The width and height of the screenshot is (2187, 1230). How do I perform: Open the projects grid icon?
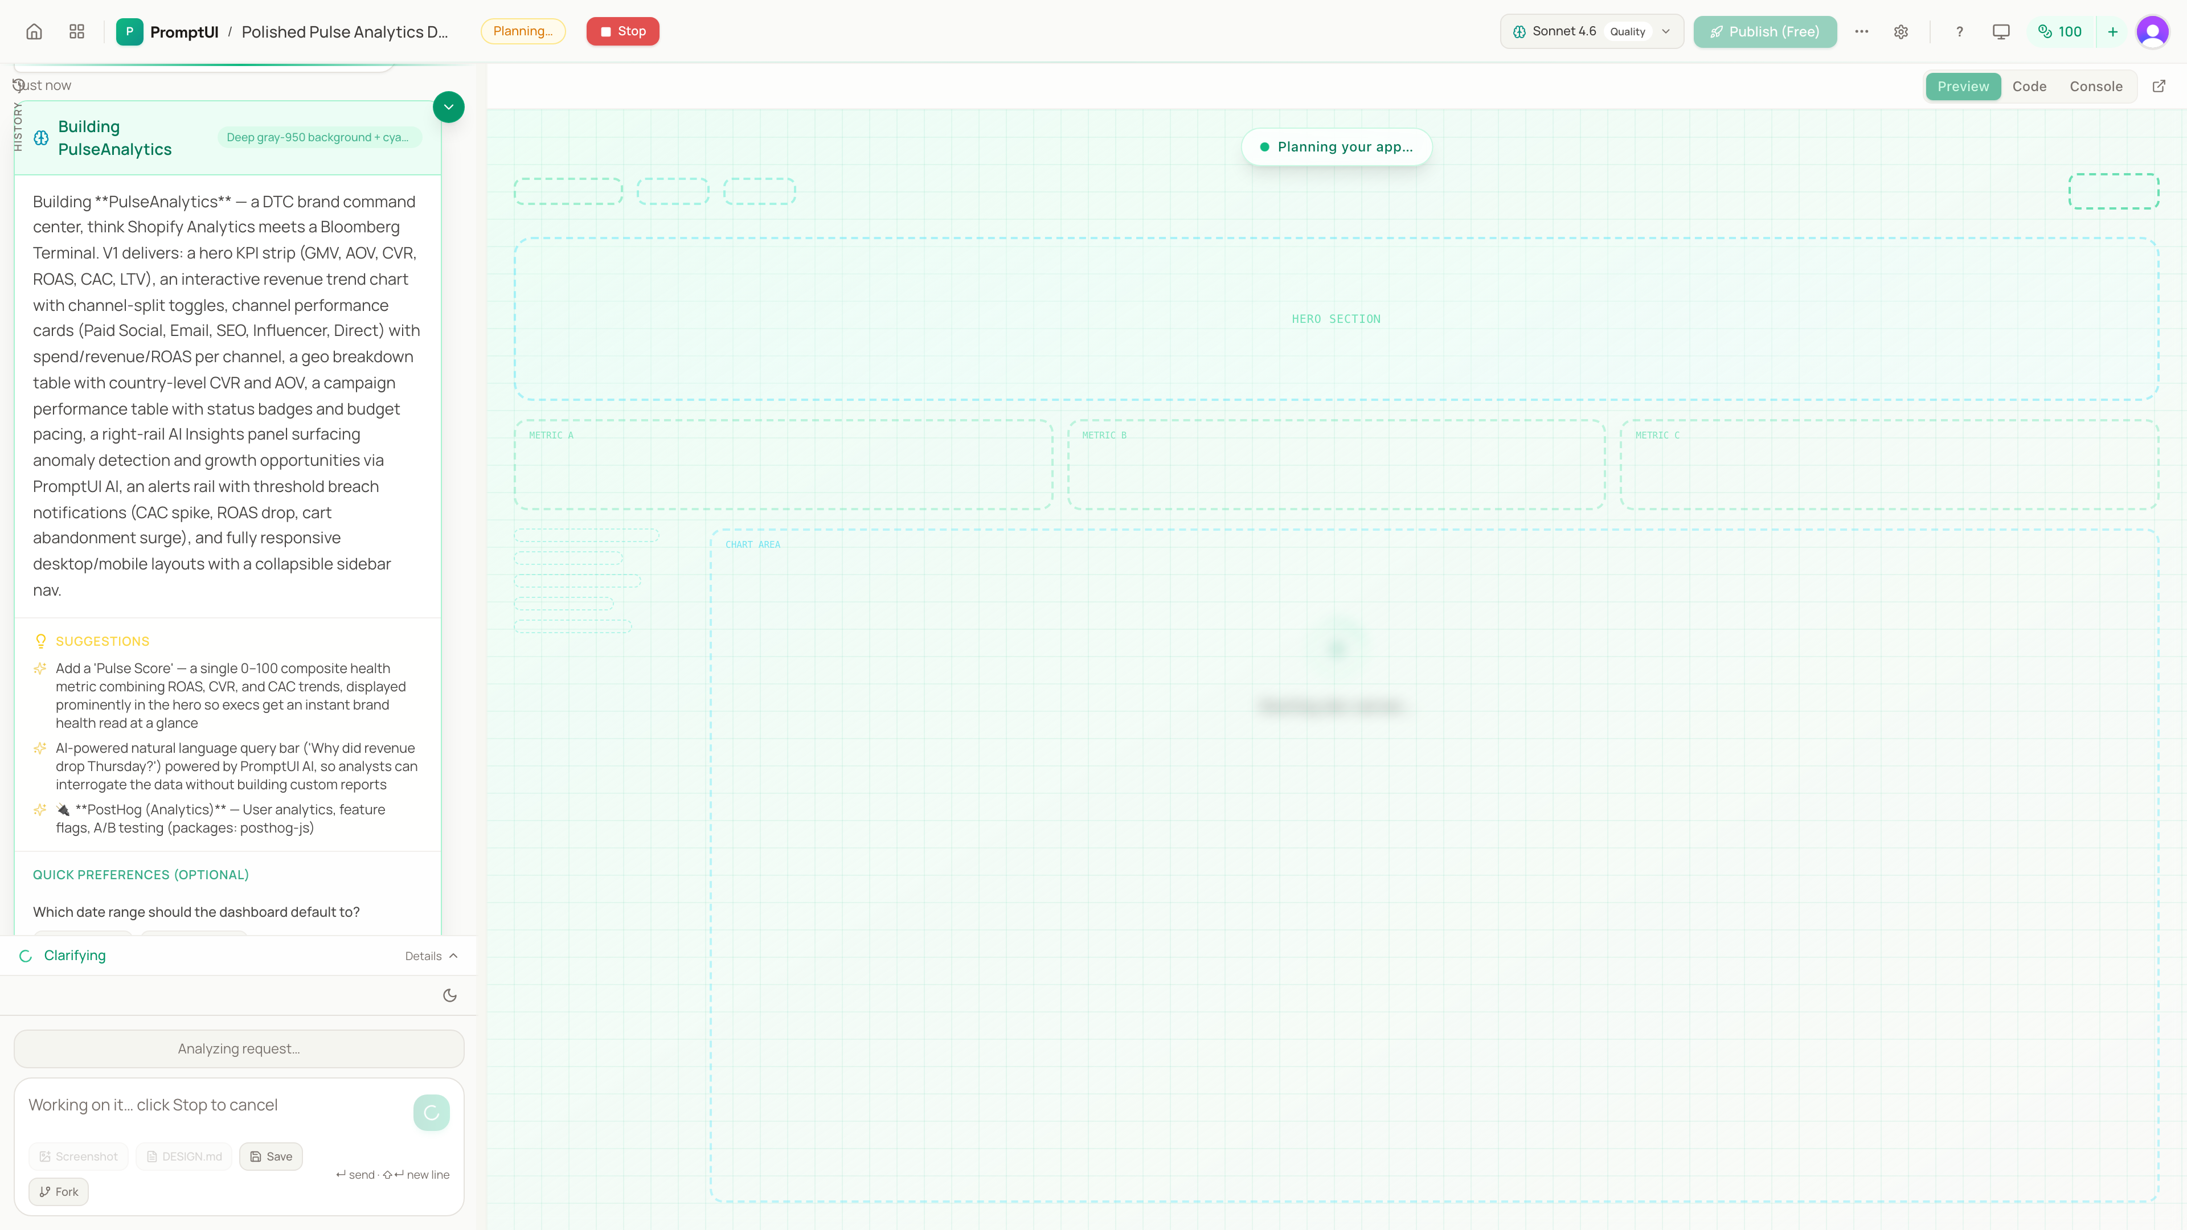click(76, 31)
